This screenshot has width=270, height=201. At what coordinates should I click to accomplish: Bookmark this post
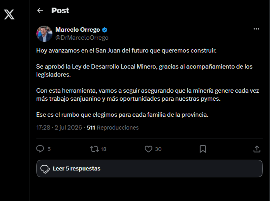(x=203, y=149)
